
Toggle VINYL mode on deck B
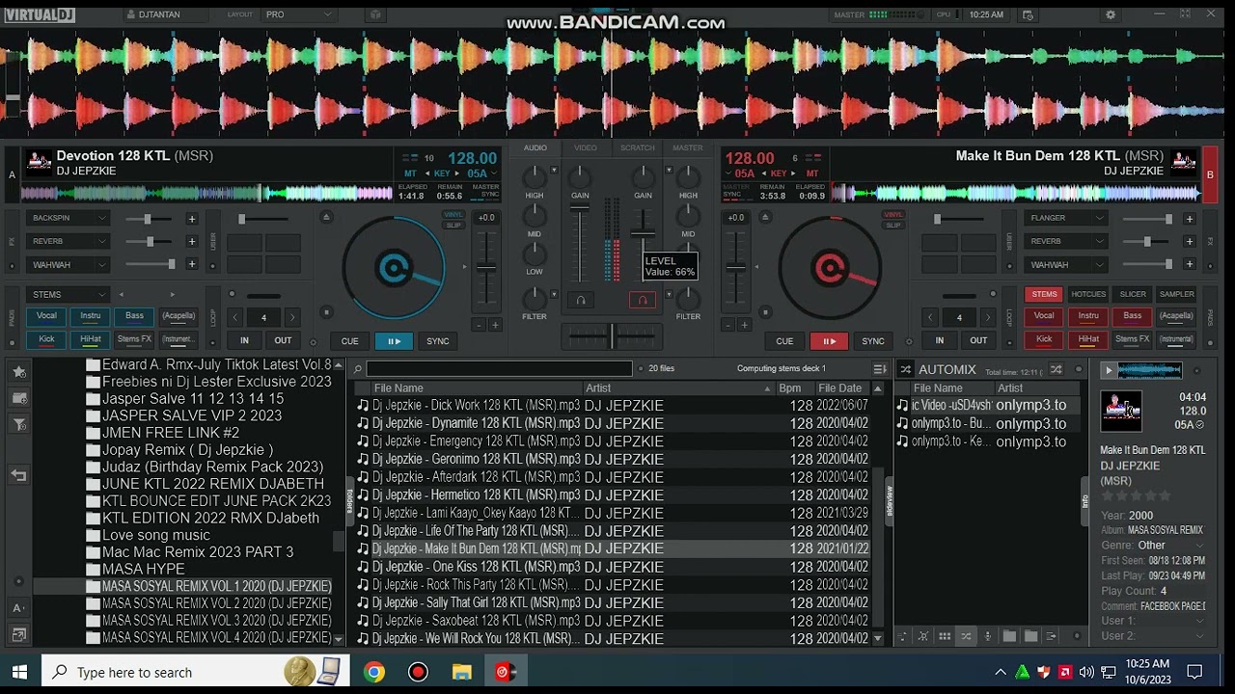893,214
